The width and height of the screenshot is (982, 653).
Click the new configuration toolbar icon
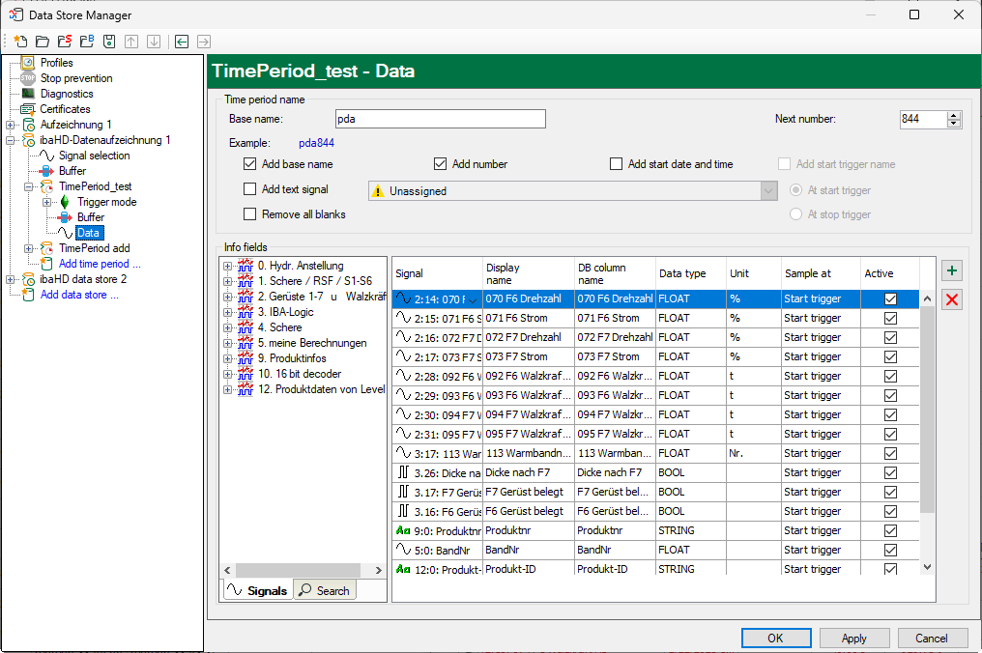point(21,42)
